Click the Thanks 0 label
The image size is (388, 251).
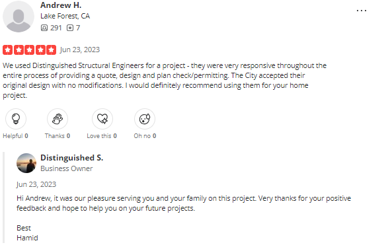click(58, 136)
